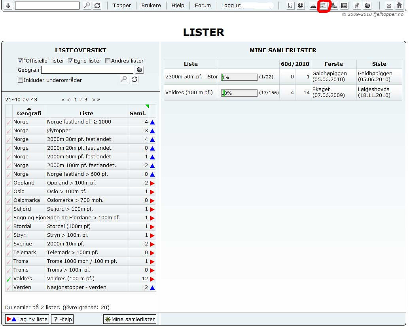The image size is (409, 329).
Task: Open the envelope messages icon
Action: coord(389,6)
